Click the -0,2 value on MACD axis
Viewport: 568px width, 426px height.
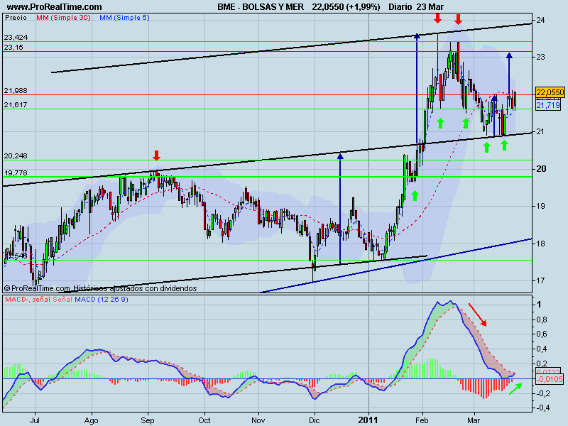tap(542, 393)
